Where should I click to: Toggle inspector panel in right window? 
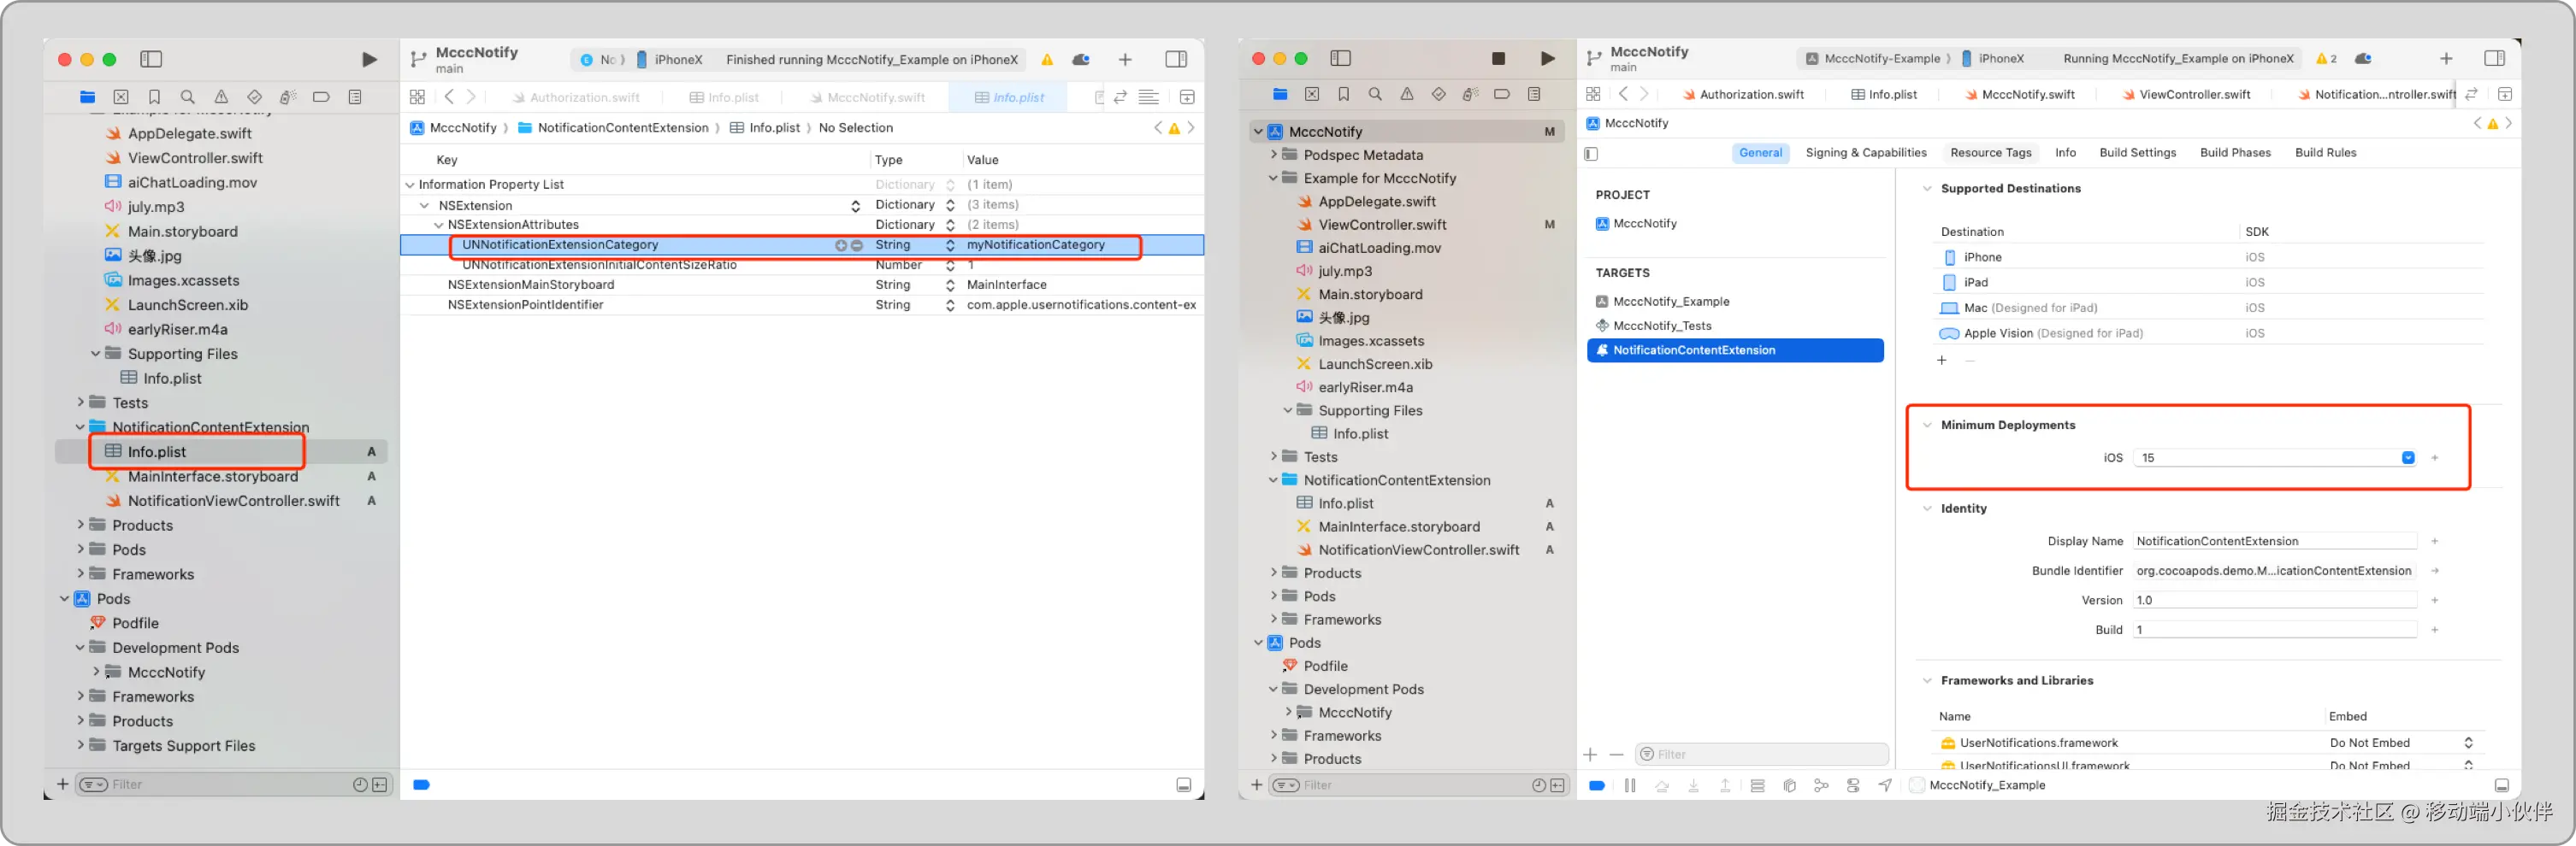click(x=2494, y=59)
